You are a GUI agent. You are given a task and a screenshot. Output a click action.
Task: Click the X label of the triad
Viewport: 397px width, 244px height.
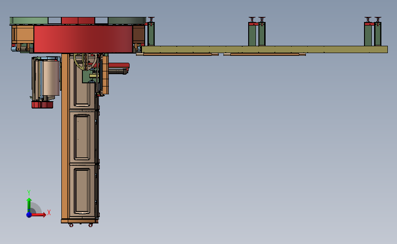(49, 212)
